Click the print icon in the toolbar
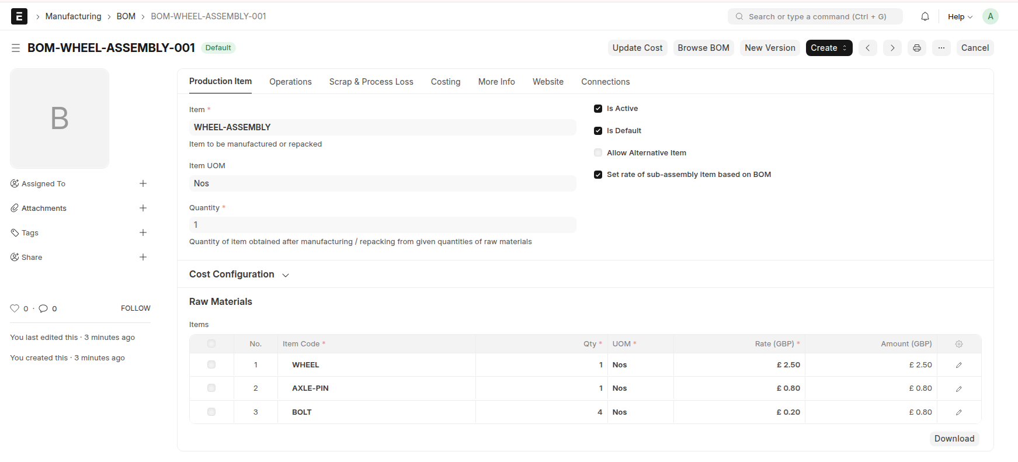 (917, 48)
